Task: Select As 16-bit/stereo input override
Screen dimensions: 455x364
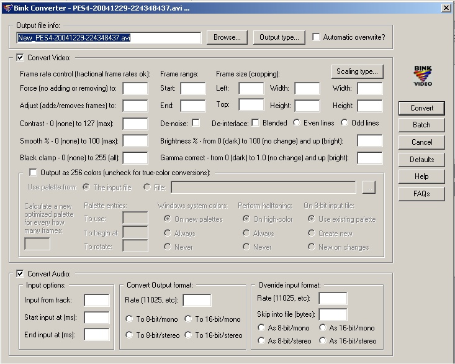Action: (323, 340)
